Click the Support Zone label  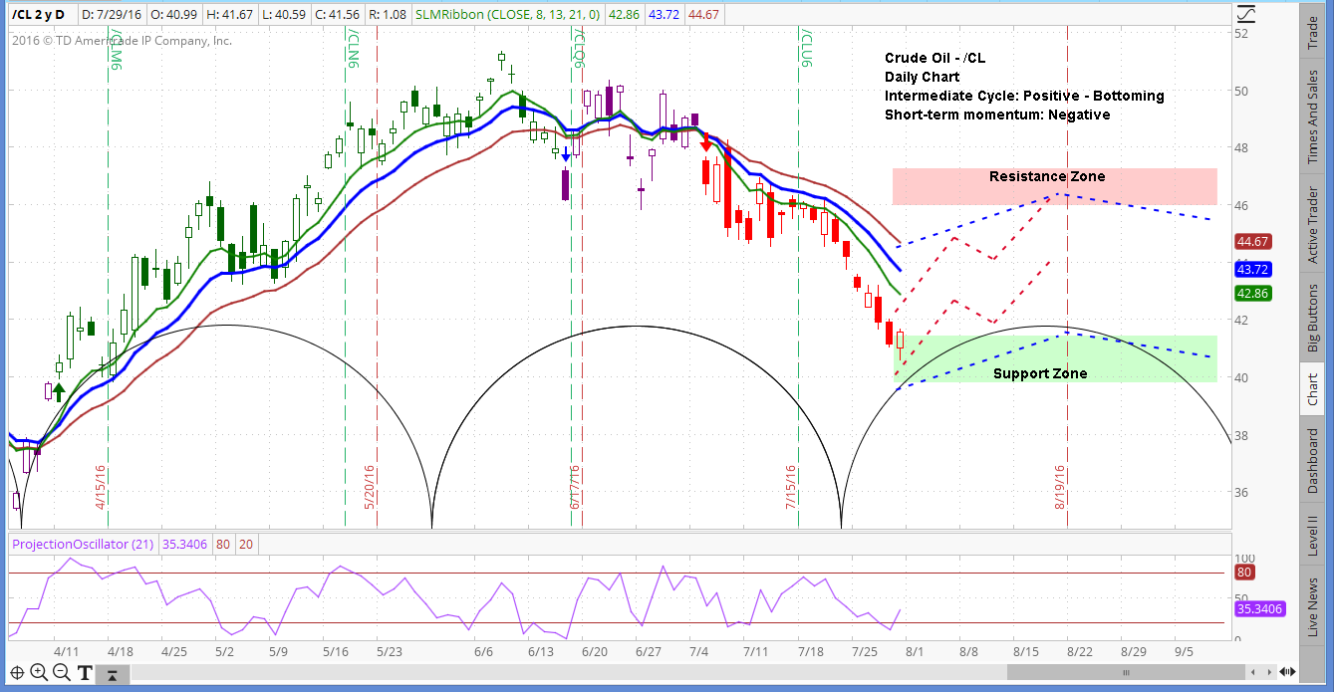1040,373
